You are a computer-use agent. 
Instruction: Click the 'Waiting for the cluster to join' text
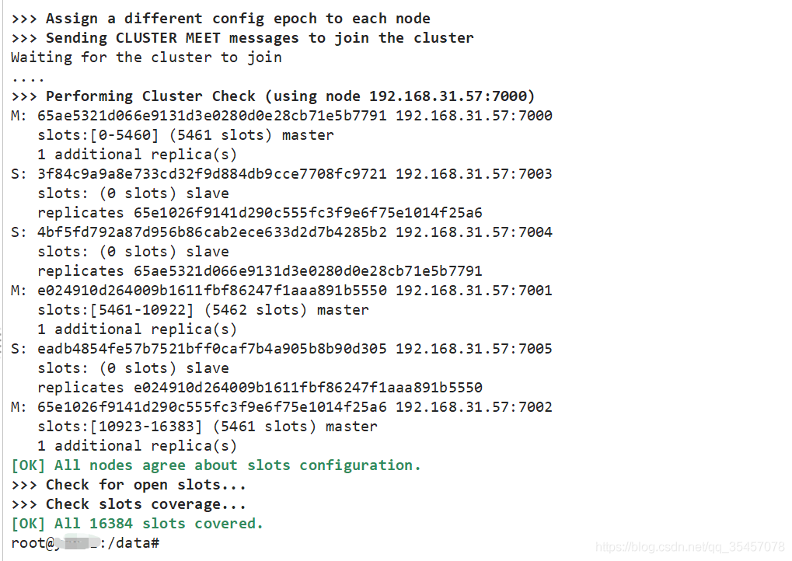pyautogui.click(x=146, y=57)
